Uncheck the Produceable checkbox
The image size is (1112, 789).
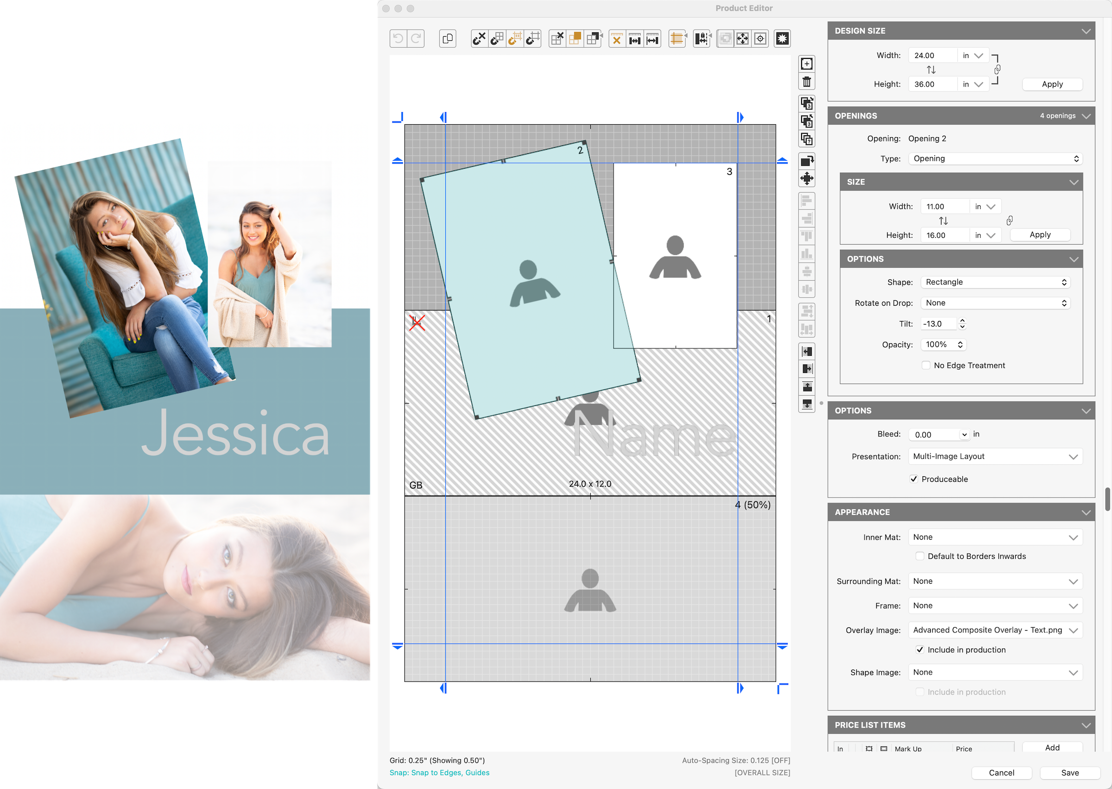914,479
